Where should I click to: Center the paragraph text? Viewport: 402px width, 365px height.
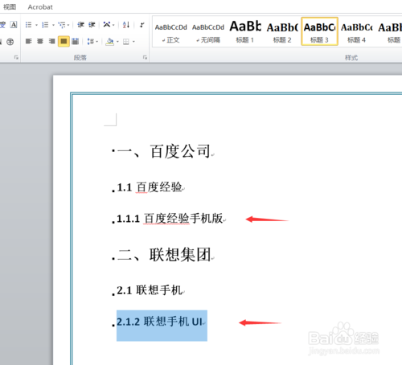click(40, 41)
